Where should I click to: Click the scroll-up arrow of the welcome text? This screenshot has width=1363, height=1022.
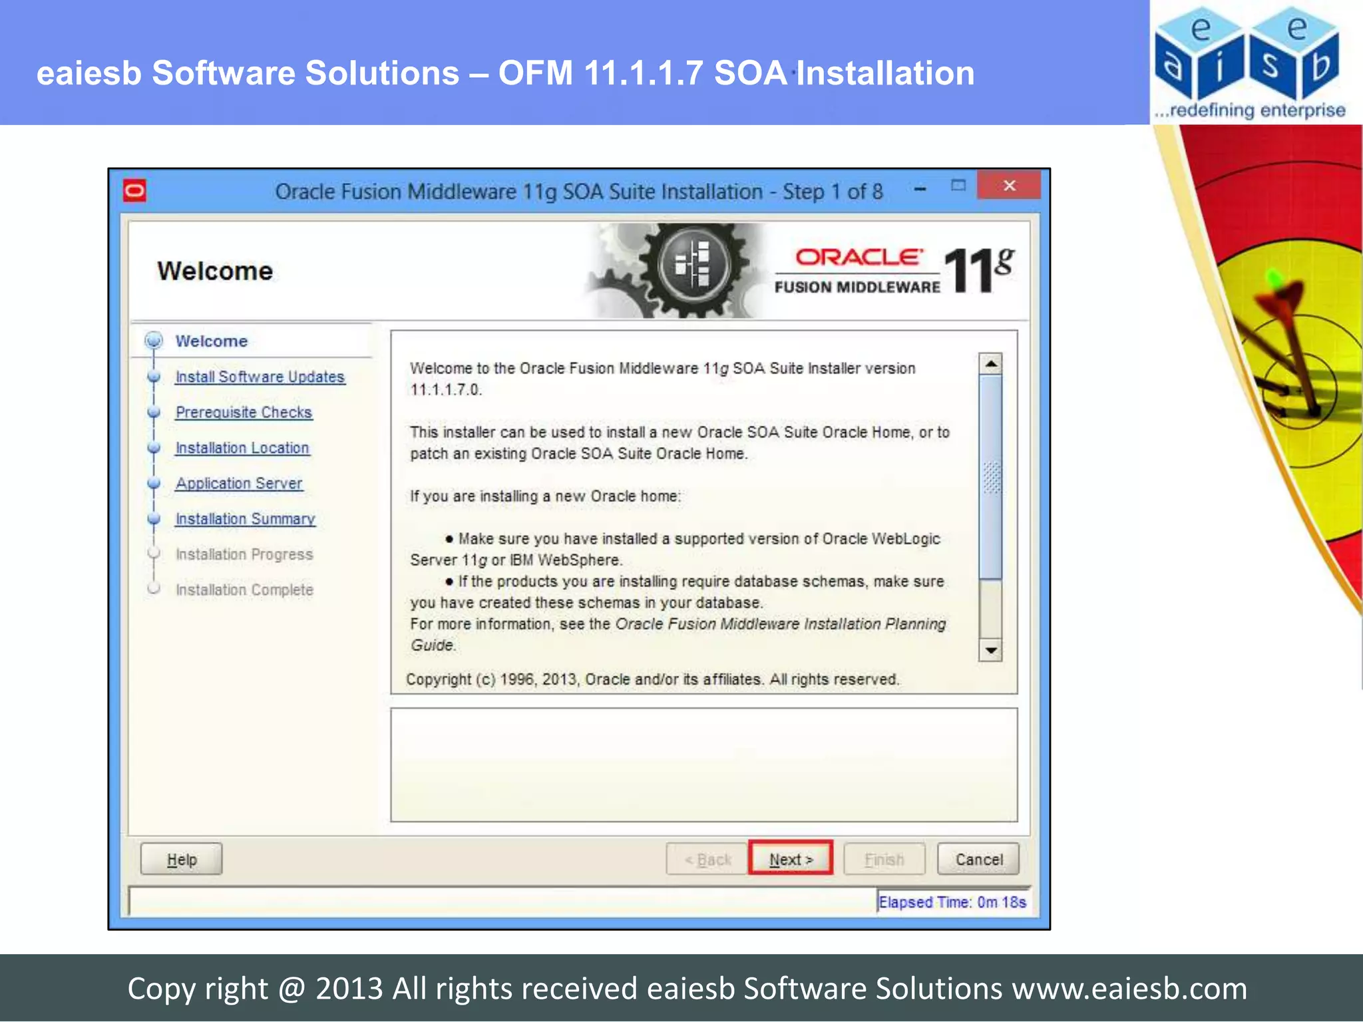[991, 364]
